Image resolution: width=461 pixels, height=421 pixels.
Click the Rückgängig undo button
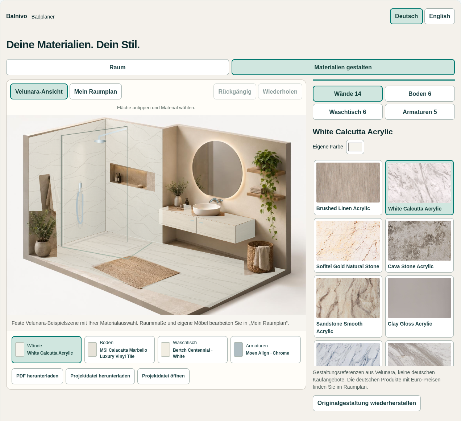tap(235, 91)
